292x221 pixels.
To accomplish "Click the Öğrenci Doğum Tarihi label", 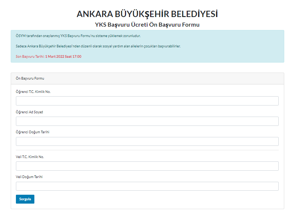I will [33, 132].
